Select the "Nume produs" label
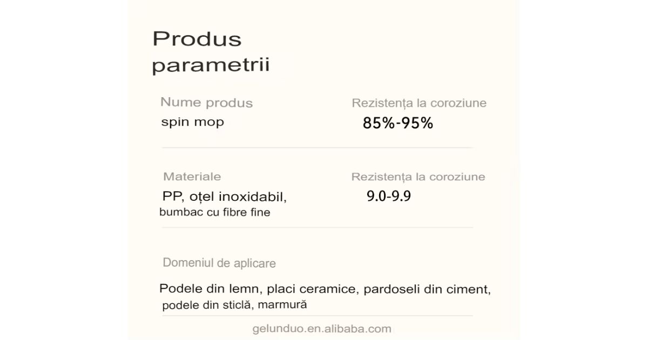Screen dimensions: 648x340 click(206, 103)
